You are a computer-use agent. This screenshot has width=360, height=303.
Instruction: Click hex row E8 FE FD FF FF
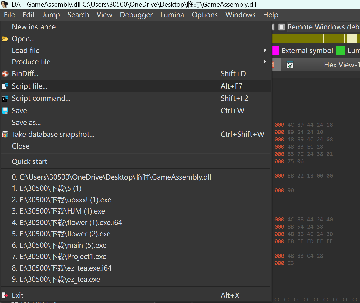pos(304,241)
